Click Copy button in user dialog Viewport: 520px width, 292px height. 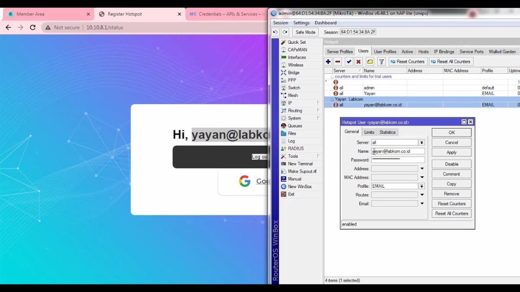pyautogui.click(x=452, y=184)
